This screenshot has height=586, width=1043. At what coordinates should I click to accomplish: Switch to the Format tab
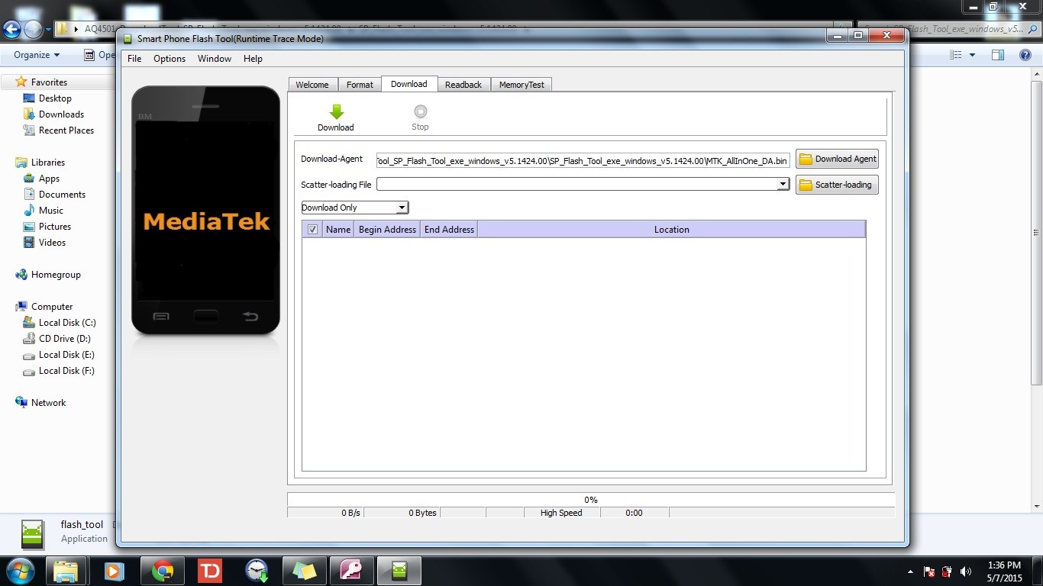[360, 85]
